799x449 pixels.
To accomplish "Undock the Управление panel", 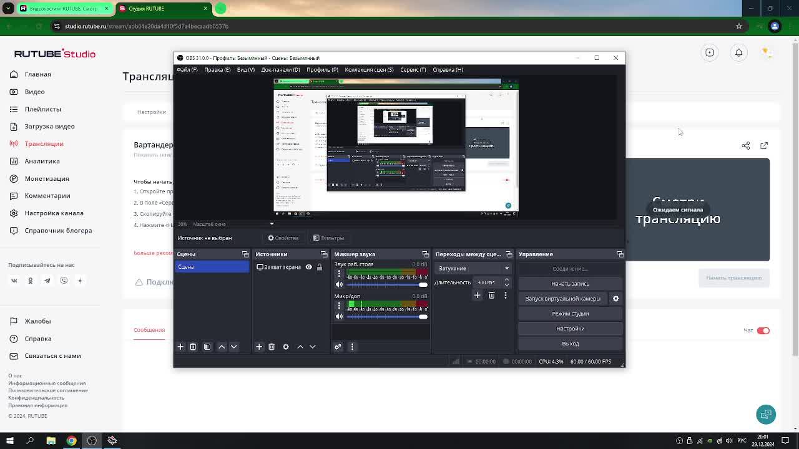I will click(620, 254).
